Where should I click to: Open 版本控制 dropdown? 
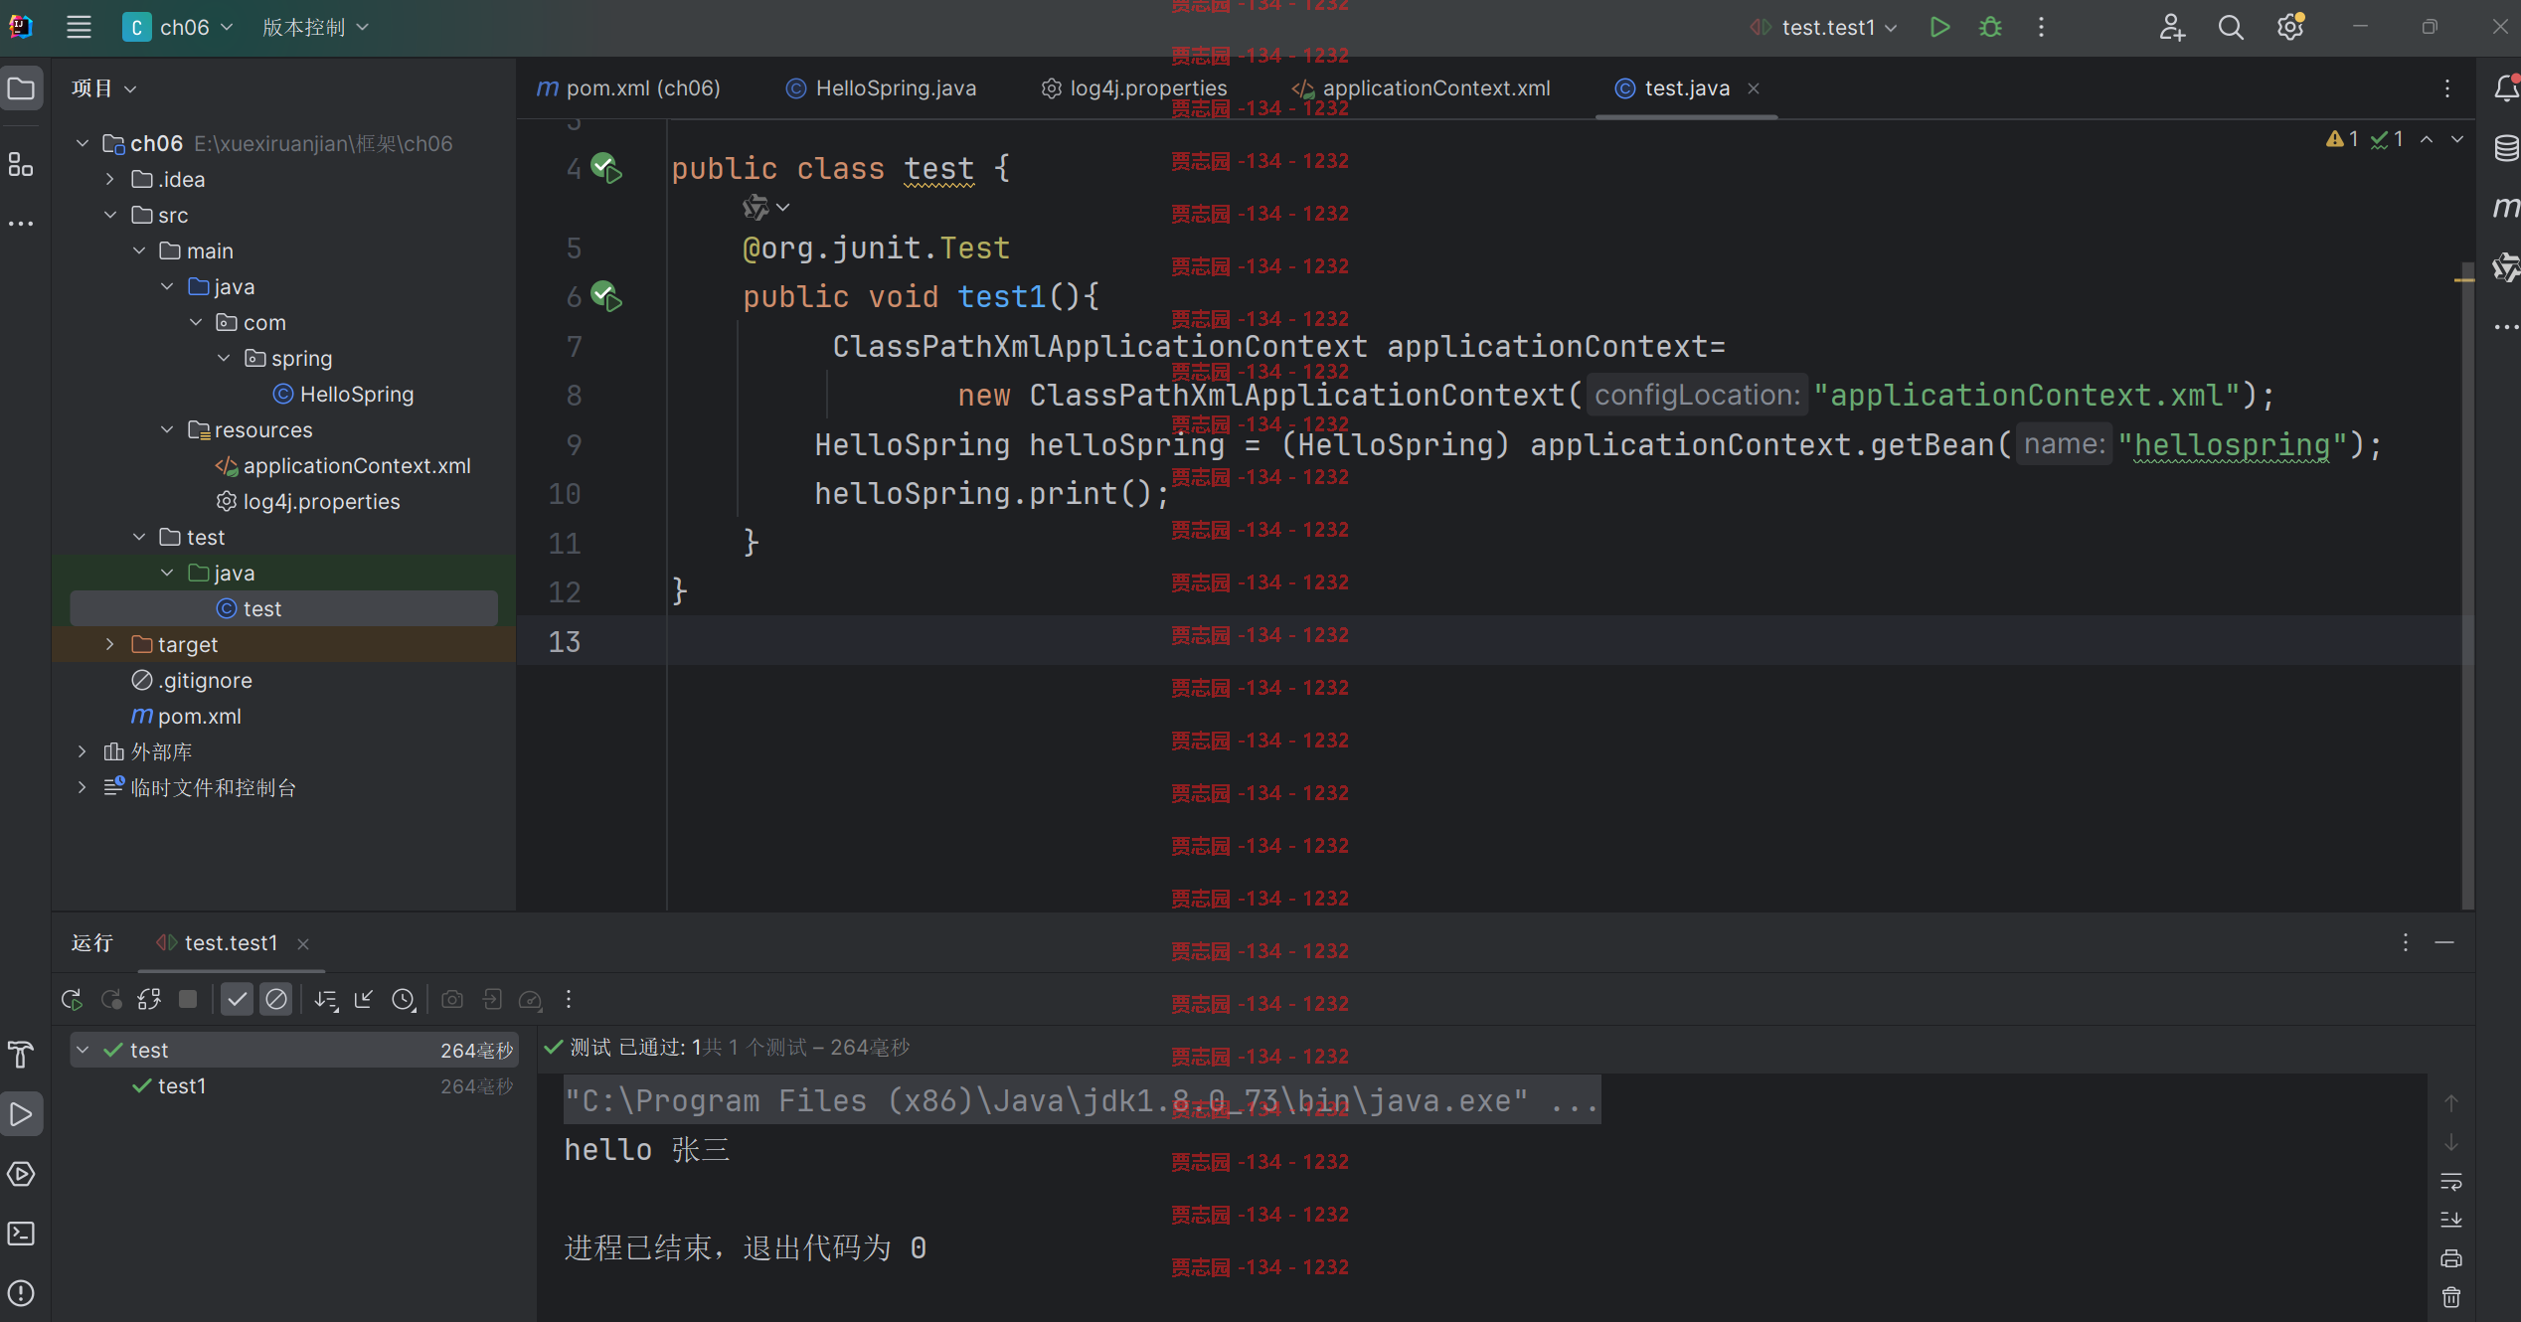pyautogui.click(x=316, y=27)
